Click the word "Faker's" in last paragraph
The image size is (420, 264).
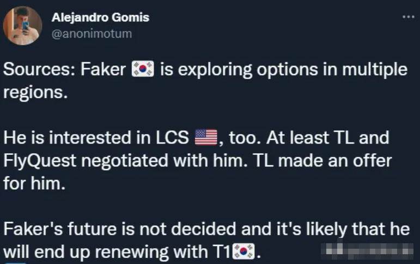[x=33, y=229]
